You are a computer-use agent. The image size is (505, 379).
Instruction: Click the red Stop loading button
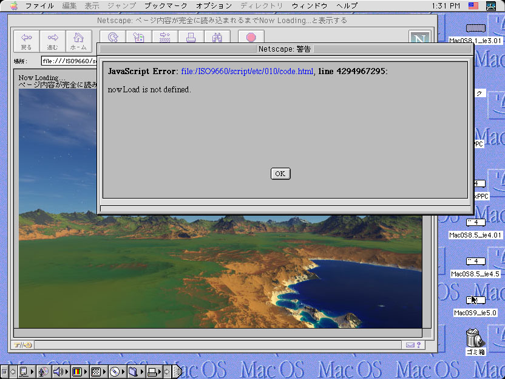[x=251, y=36]
